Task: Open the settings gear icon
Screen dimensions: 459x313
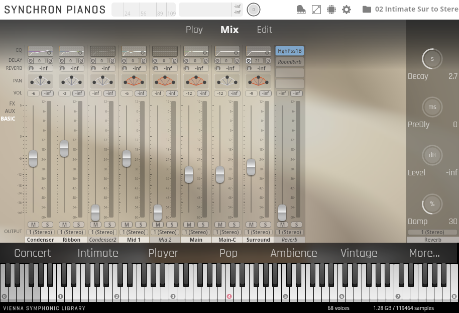Action: pos(347,10)
